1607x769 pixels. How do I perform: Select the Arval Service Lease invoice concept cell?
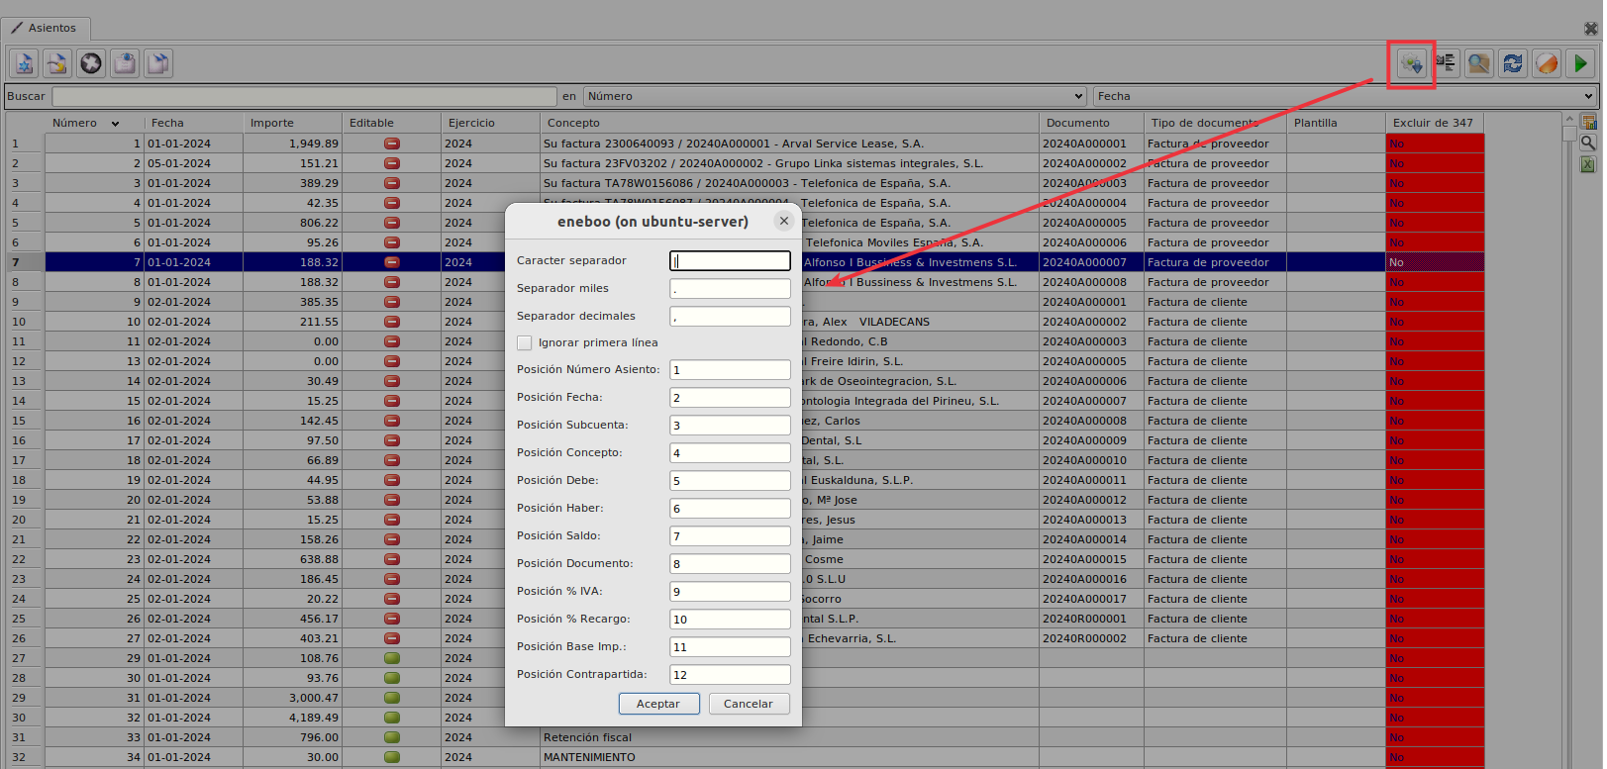point(790,144)
